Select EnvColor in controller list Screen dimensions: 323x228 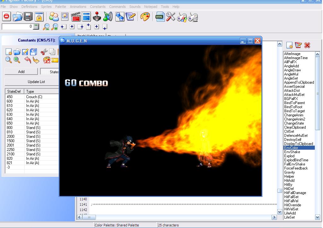(x=299, y=148)
